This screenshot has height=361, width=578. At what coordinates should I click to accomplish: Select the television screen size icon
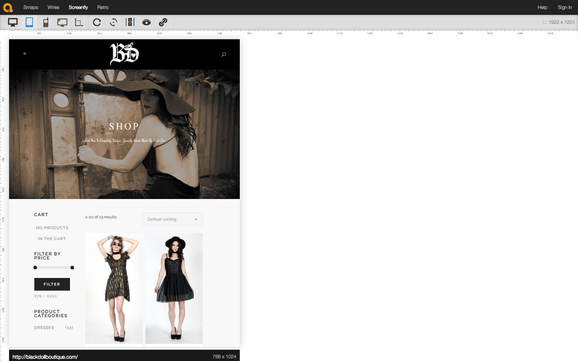62,22
